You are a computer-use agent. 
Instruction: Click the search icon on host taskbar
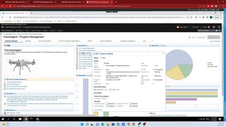pyautogui.click(x=87, y=124)
